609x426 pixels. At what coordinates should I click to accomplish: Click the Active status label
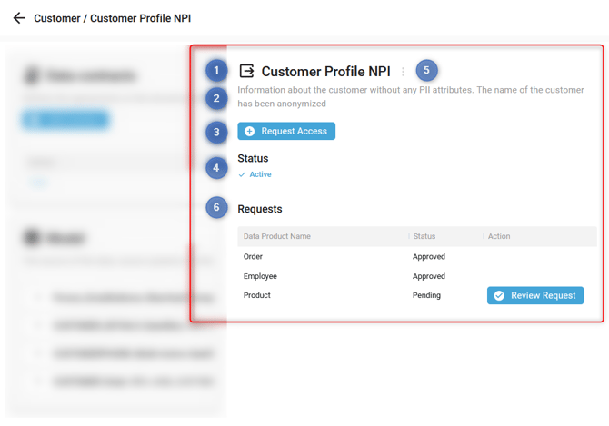point(260,174)
